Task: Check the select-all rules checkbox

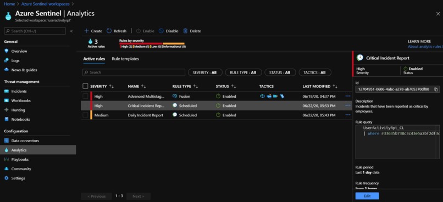Action: point(85,86)
